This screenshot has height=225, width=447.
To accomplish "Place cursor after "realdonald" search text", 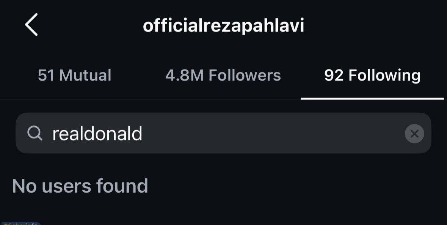I will [143, 134].
